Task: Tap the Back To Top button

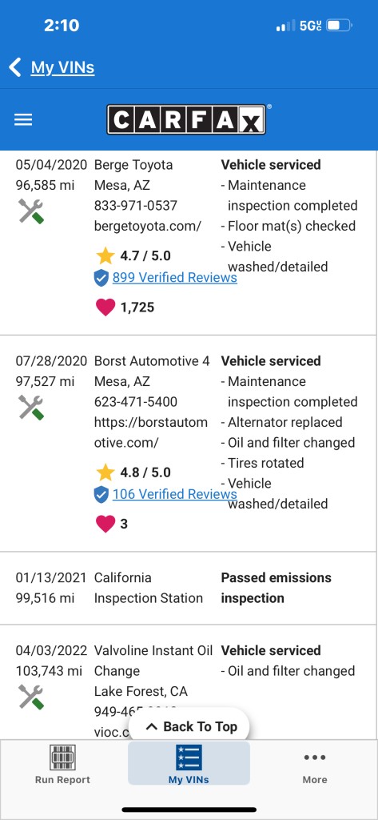Action: pyautogui.click(x=189, y=726)
